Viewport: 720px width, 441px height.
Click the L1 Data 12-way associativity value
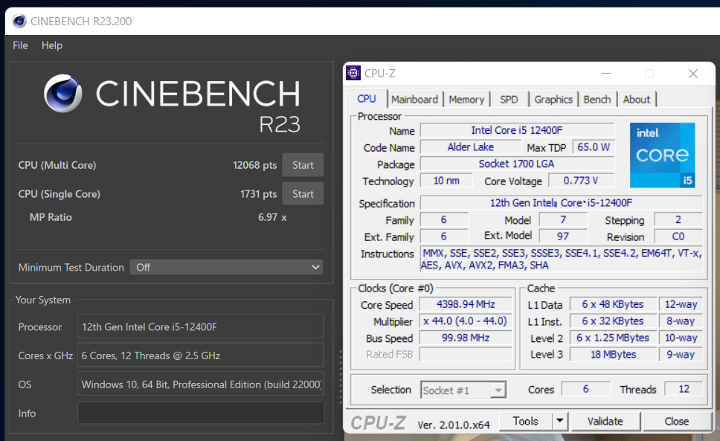point(681,304)
